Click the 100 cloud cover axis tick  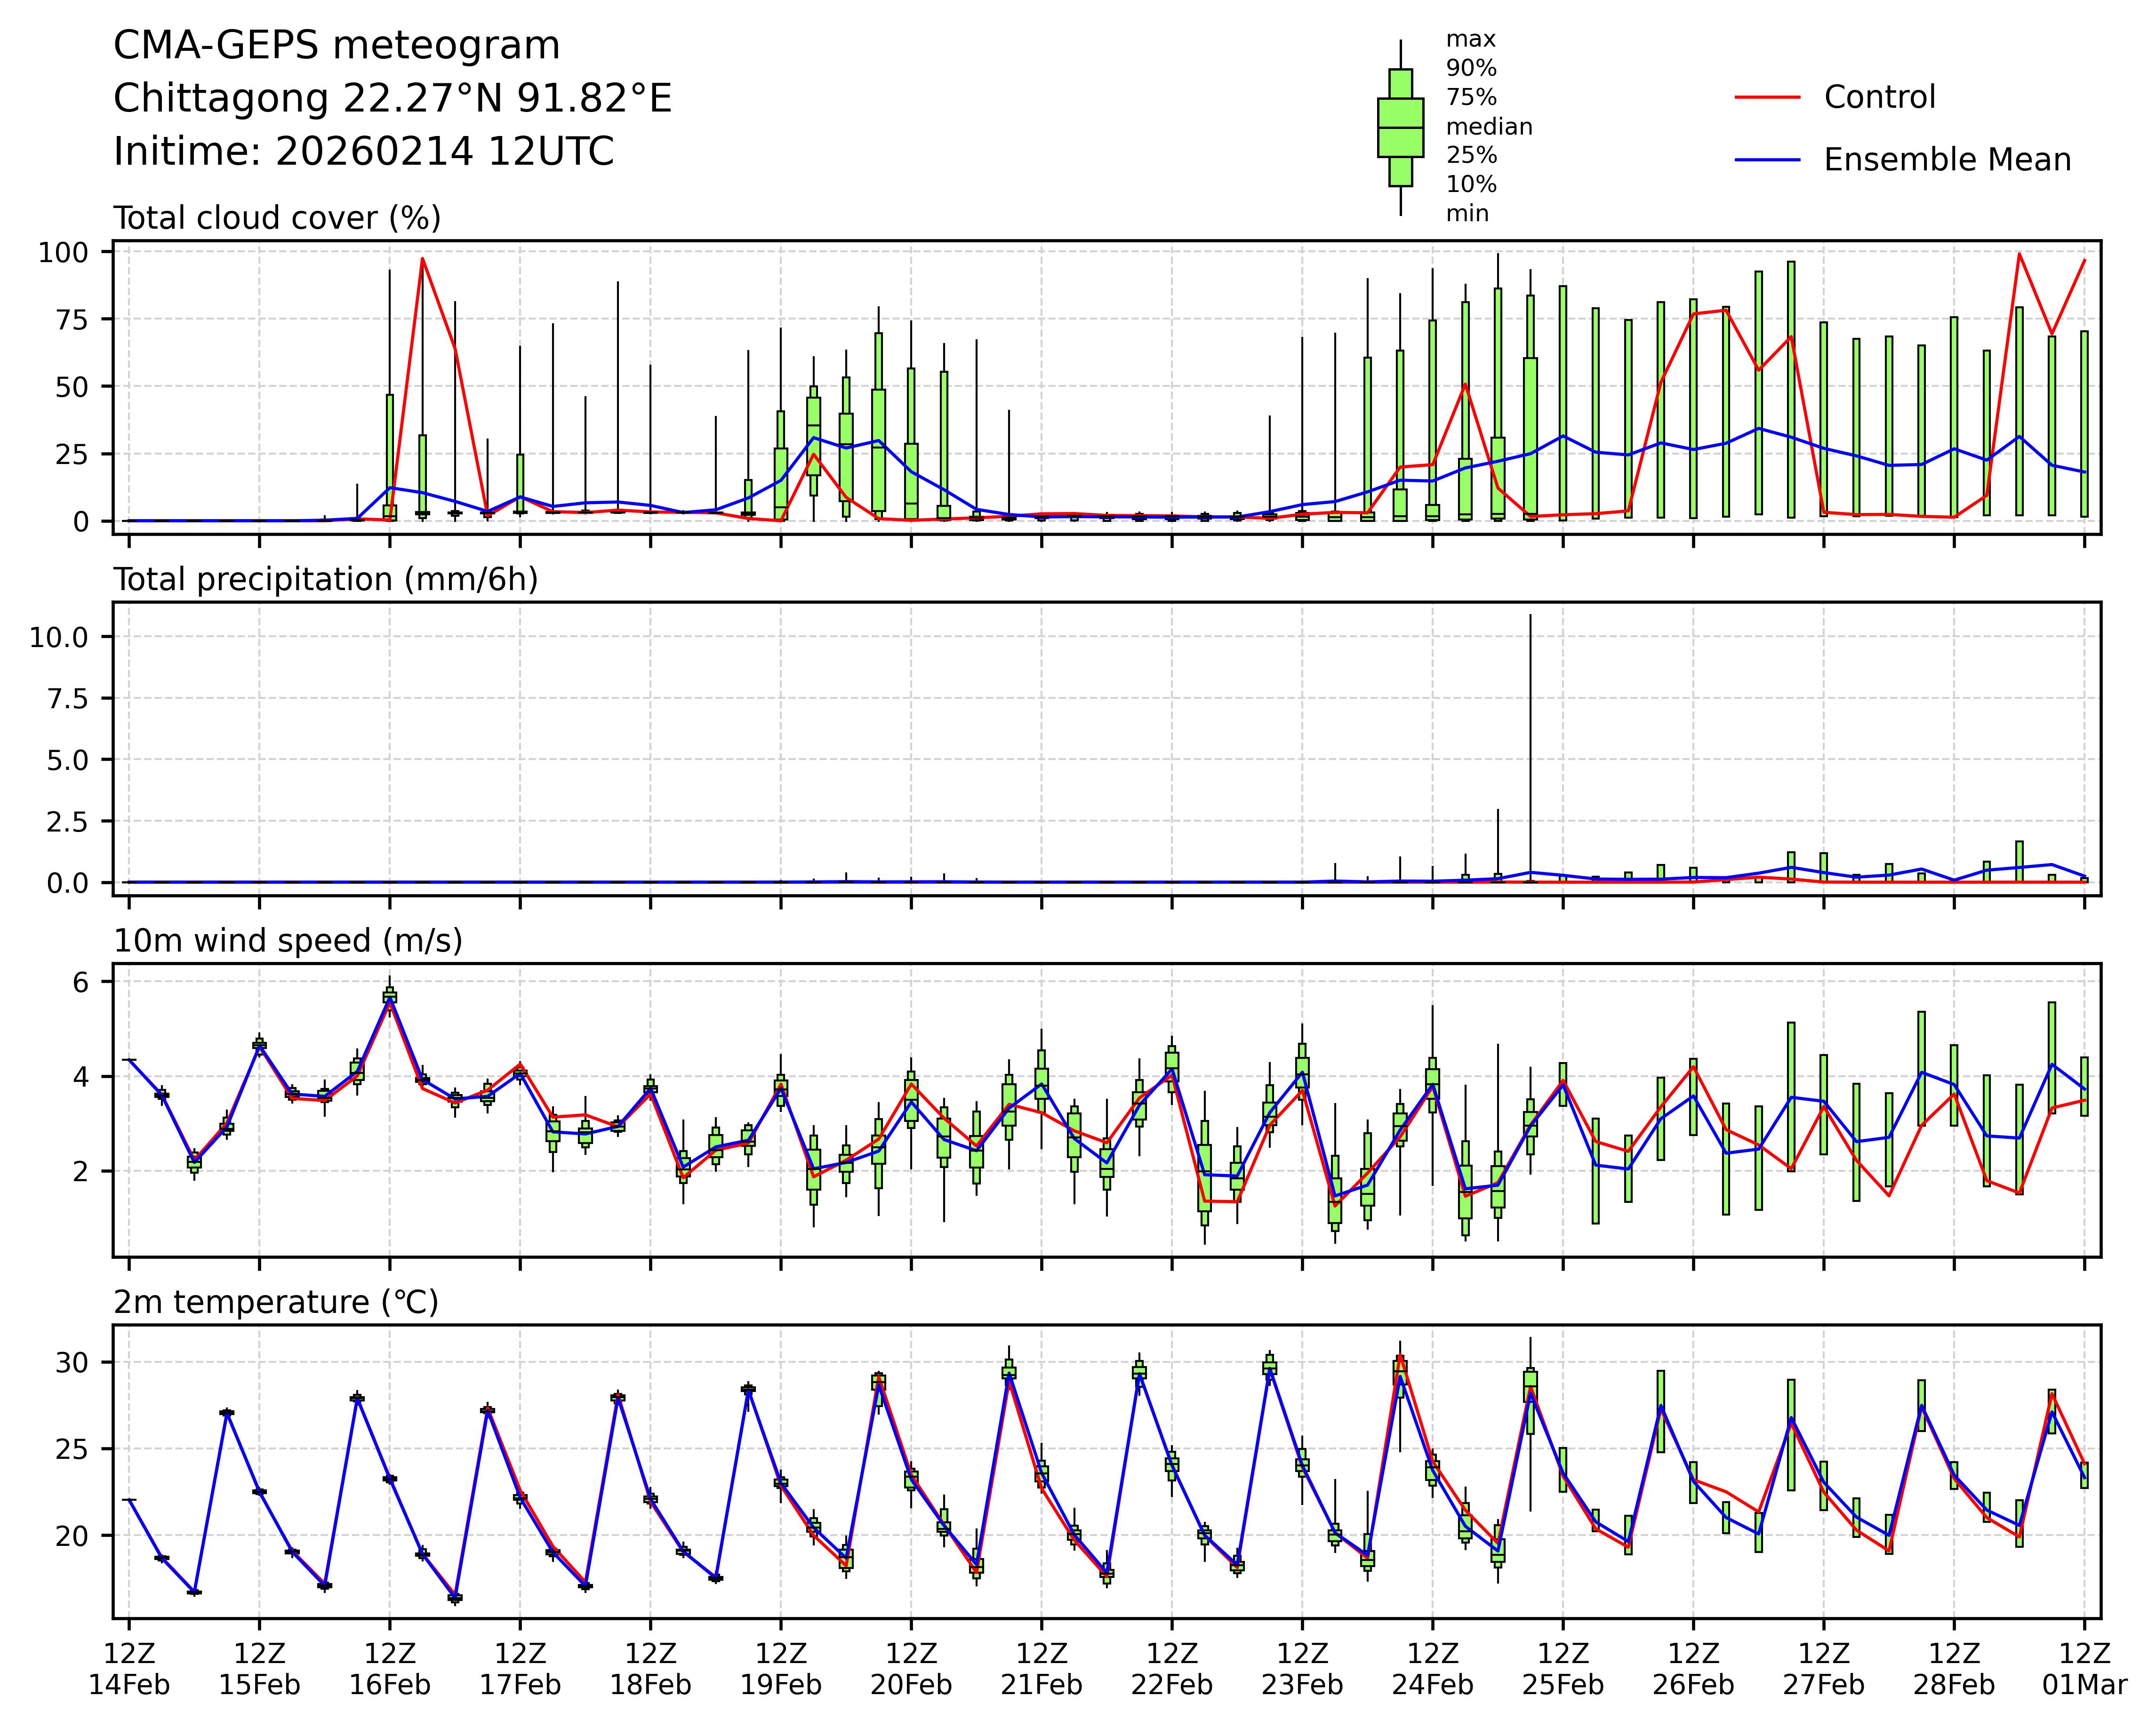click(63, 252)
